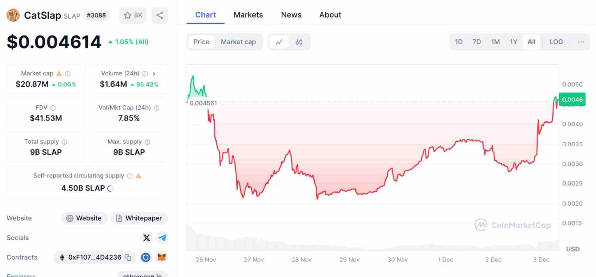Image resolution: width=596 pixels, height=277 pixels.
Task: Click the 28 Nov date on chart axis
Action: [302, 259]
